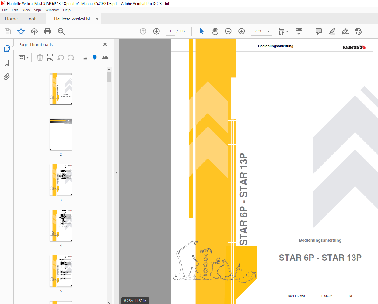Viewport: 378px width, 304px height.
Task: Expand the fit page tool dropdown arrow
Action: (x=287, y=31)
